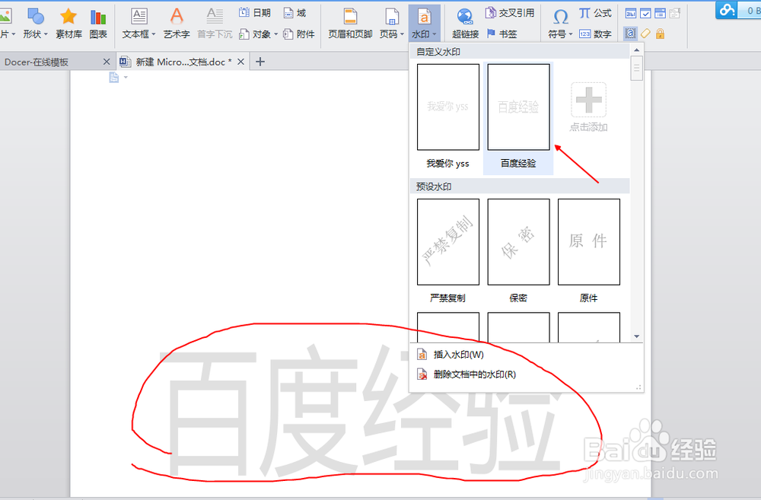Screen dimensions: 761x500
Task: Insert a field (域)
Action: pos(295,13)
